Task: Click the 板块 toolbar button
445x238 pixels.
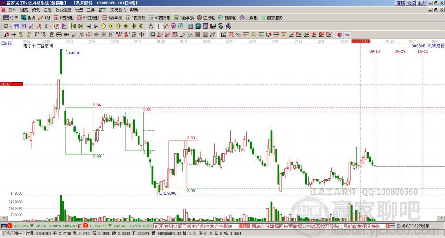Action: click(x=28, y=17)
